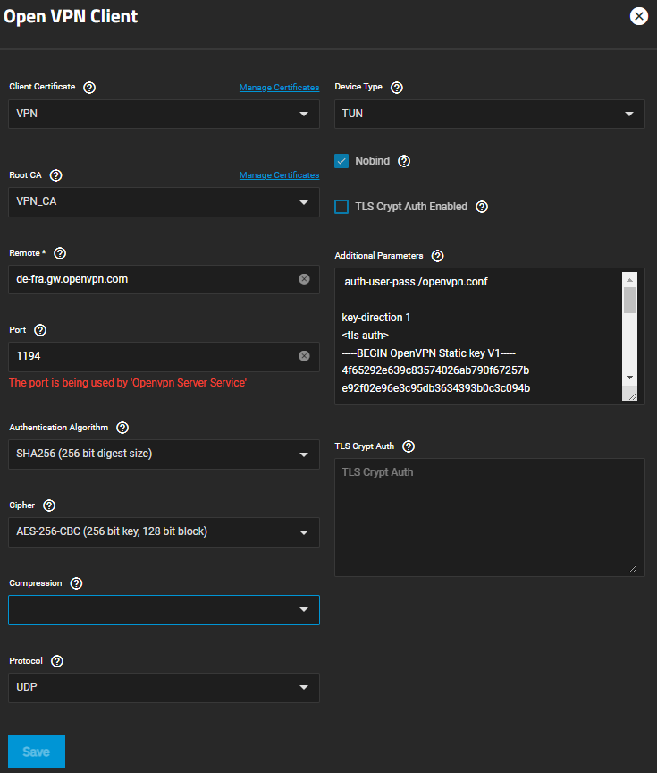Open the Root CA dropdown

164,201
